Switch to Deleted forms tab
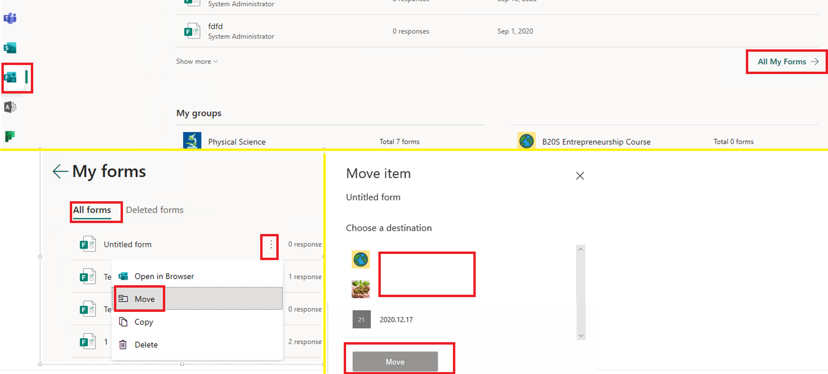 [155, 210]
